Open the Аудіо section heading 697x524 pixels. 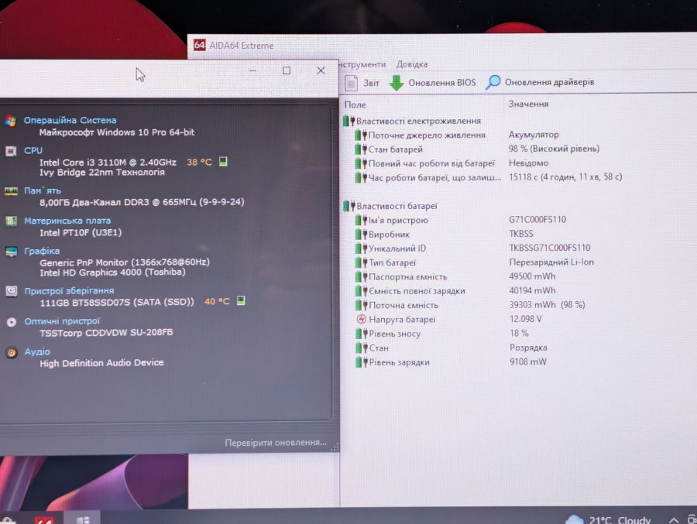(x=37, y=351)
